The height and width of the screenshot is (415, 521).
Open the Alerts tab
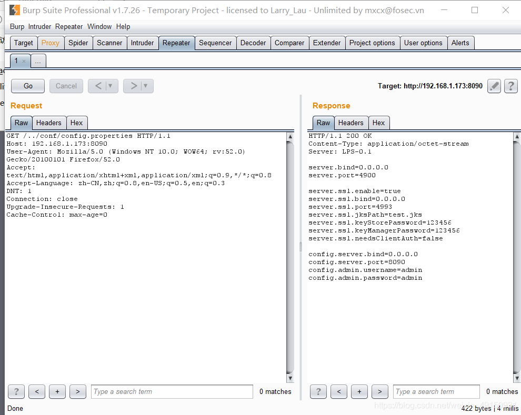[460, 43]
